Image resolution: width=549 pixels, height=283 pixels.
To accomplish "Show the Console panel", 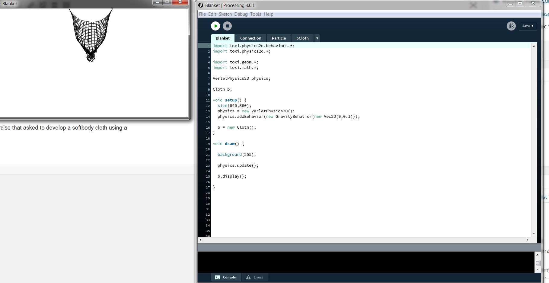I will (225, 277).
